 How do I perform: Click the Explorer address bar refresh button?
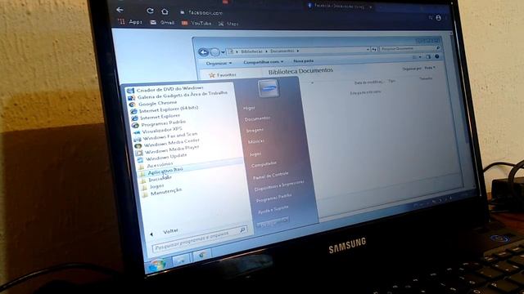point(373,49)
